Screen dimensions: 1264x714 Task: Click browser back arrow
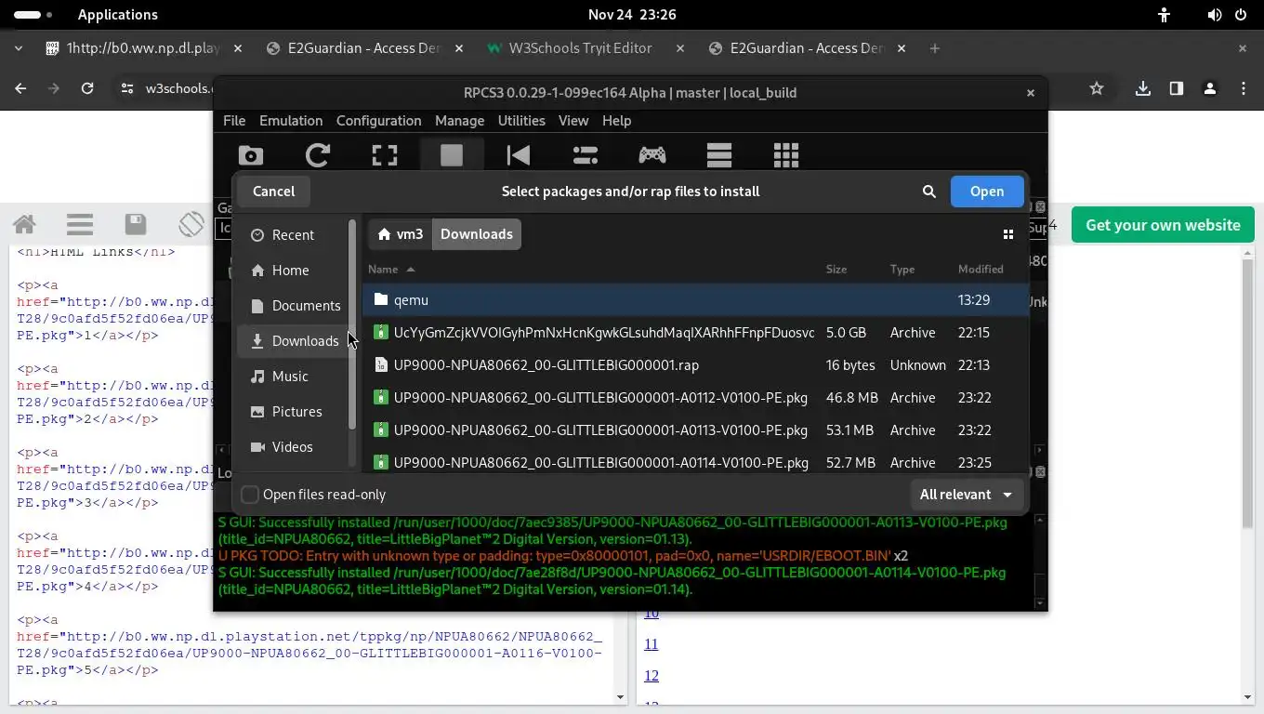[20, 88]
